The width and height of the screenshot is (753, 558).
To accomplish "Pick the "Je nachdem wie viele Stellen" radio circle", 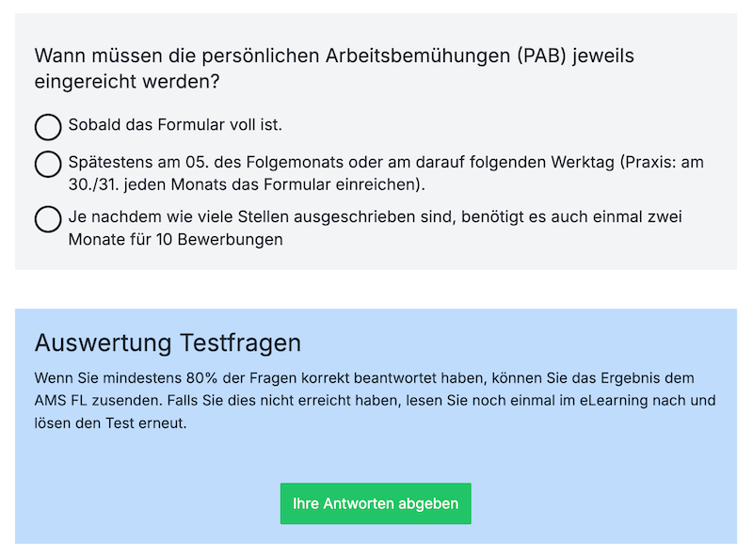I will coord(48,219).
